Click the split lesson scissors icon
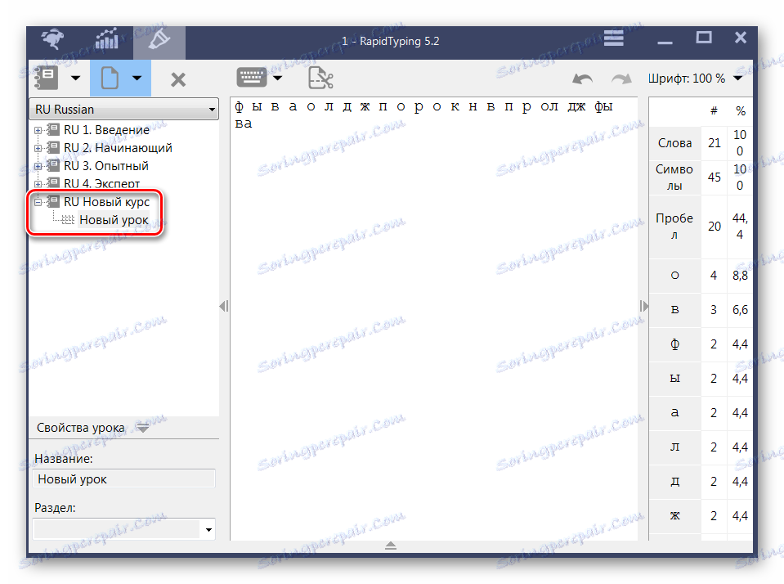The height and width of the screenshot is (584, 784). coord(320,78)
